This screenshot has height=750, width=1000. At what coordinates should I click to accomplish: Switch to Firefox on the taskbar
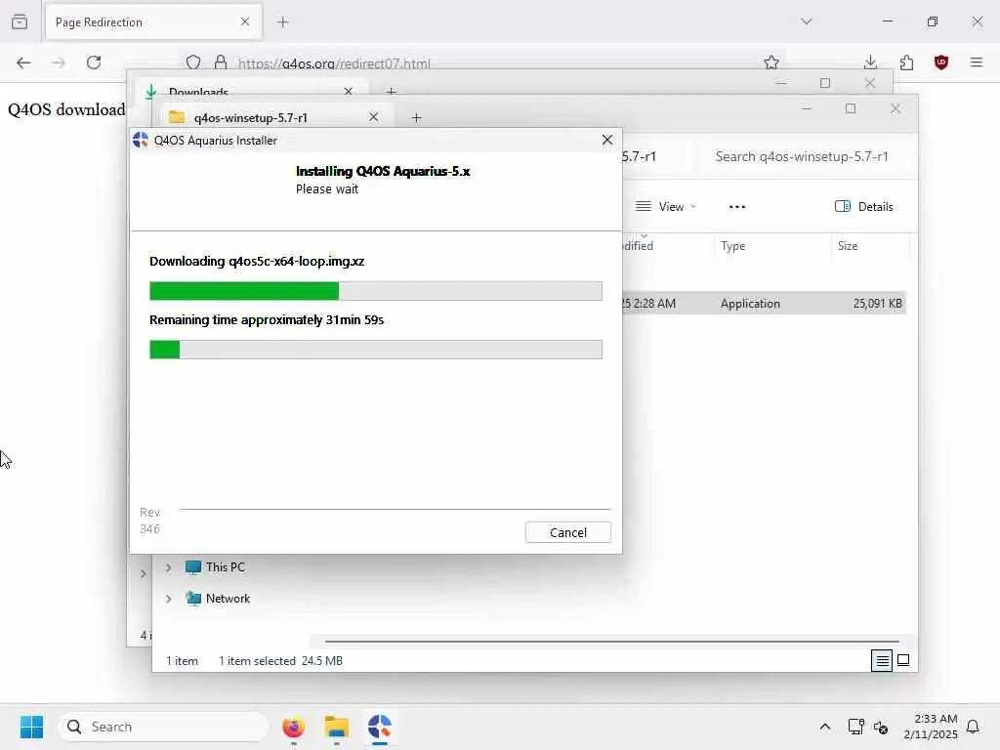coord(293,727)
